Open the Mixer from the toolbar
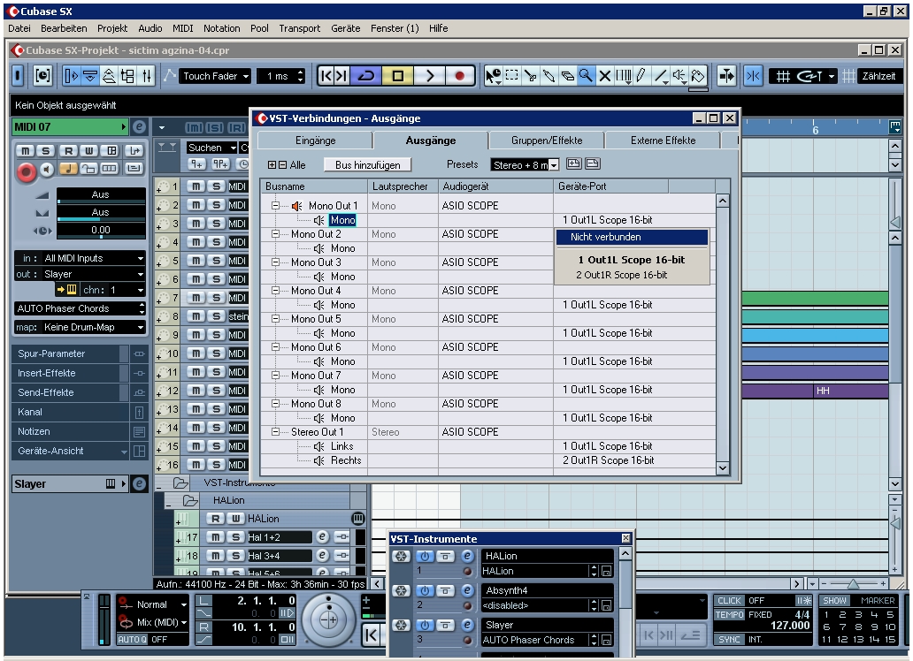This screenshot has height=661, width=913. point(146,76)
